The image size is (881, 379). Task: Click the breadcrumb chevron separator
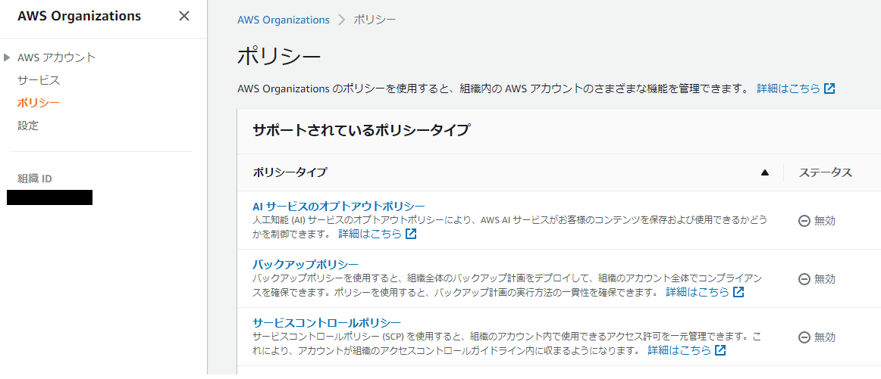pyautogui.click(x=342, y=20)
